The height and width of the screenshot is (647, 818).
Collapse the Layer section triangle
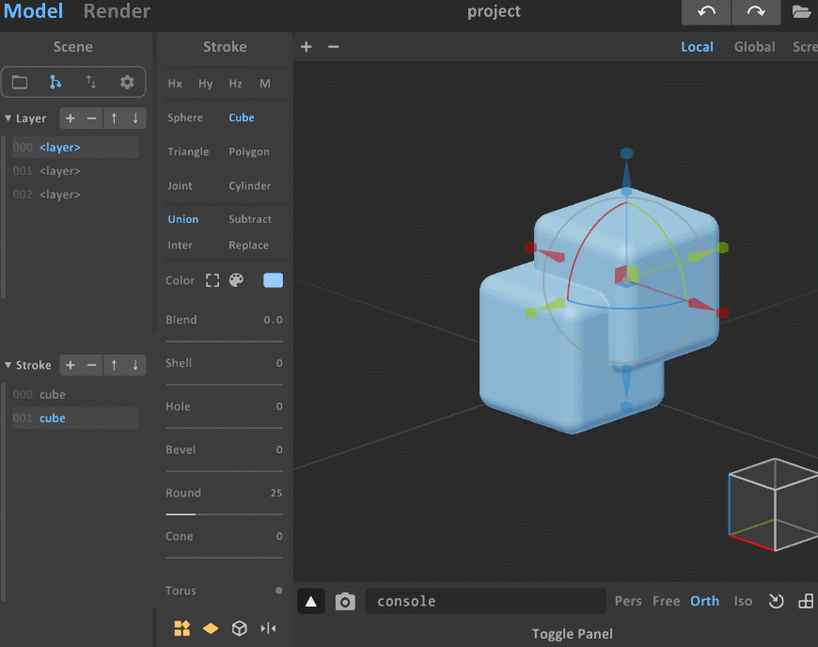pyautogui.click(x=8, y=119)
